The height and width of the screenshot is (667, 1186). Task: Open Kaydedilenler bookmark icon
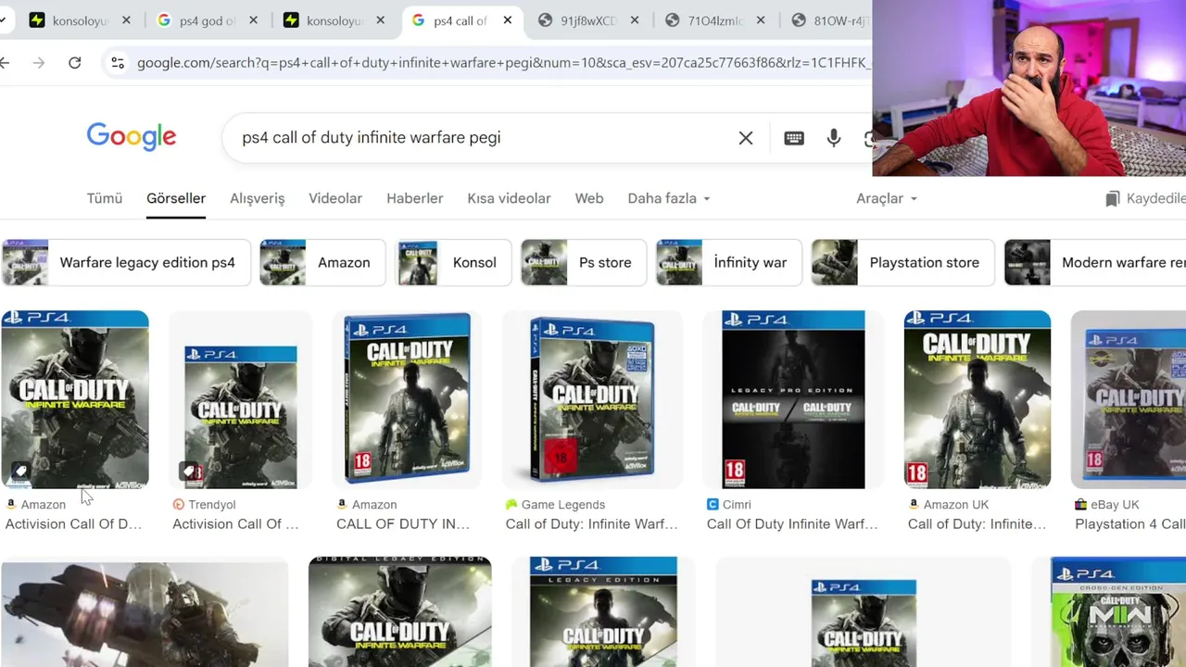click(x=1113, y=198)
